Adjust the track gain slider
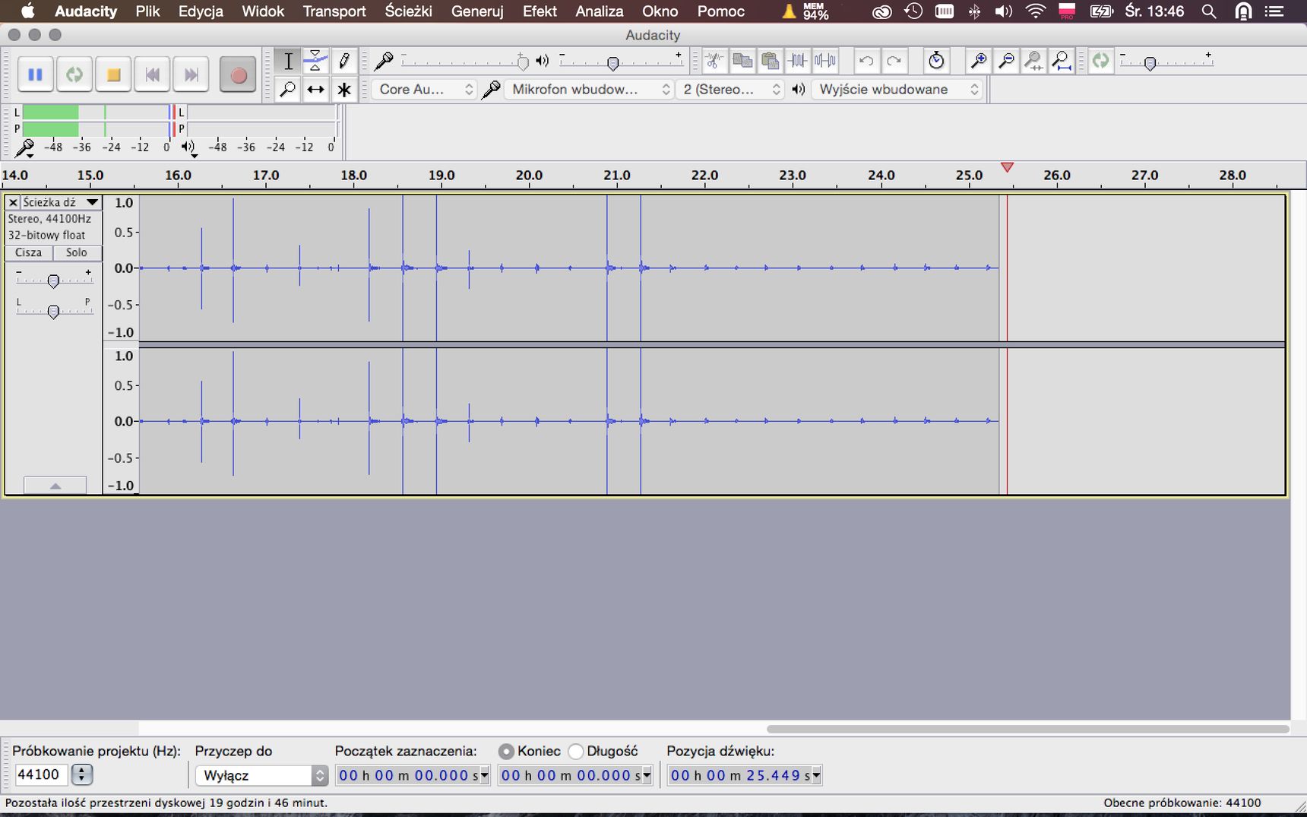Viewport: 1307px width, 817px height. 53,281
